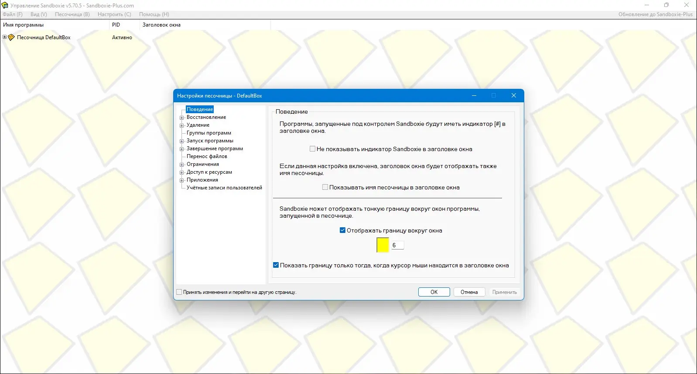Click the 'Имя программы' column header
The width and height of the screenshot is (697, 374).
[x=55, y=25]
